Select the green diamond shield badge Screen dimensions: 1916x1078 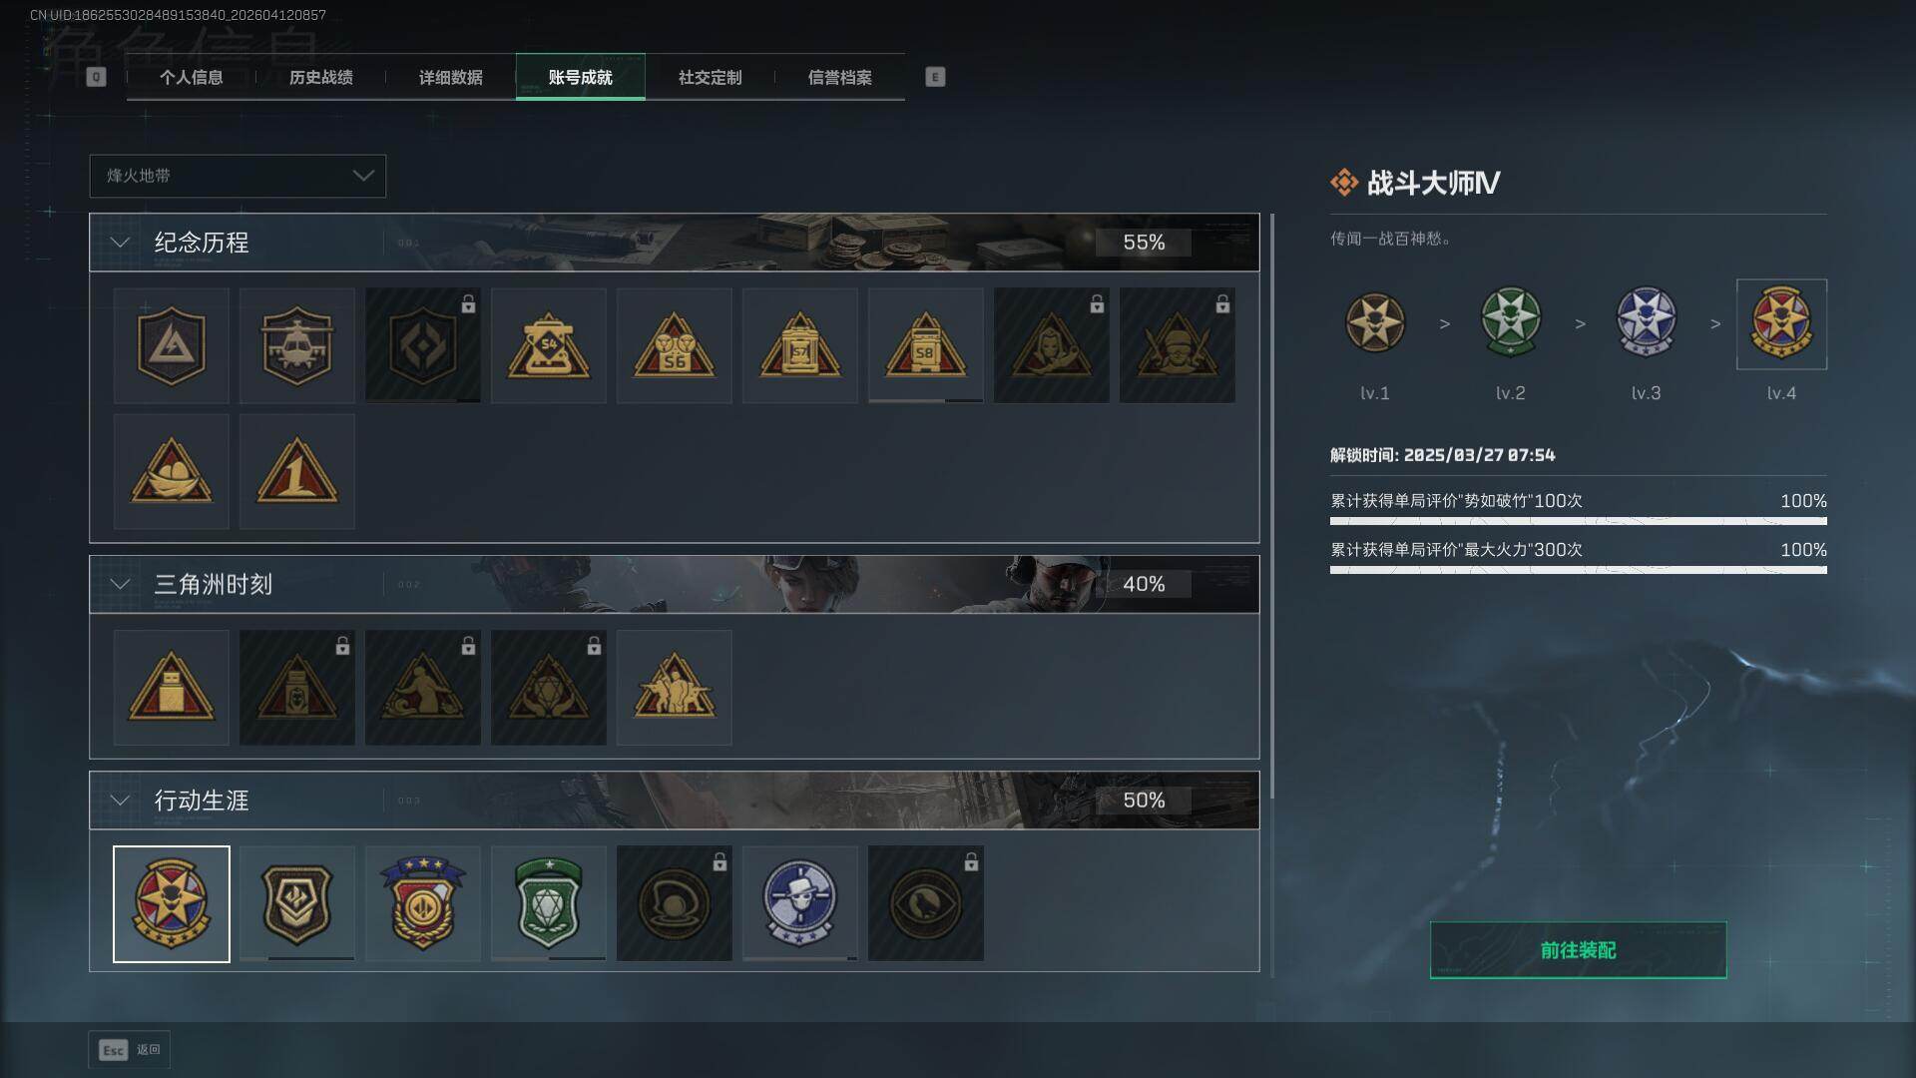pos(548,903)
